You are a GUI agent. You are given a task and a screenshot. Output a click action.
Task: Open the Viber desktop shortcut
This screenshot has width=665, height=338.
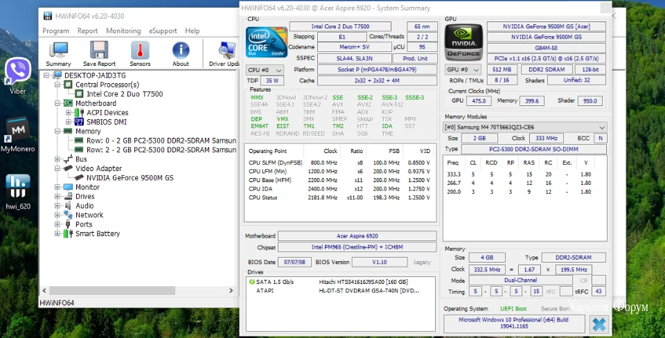tap(18, 76)
